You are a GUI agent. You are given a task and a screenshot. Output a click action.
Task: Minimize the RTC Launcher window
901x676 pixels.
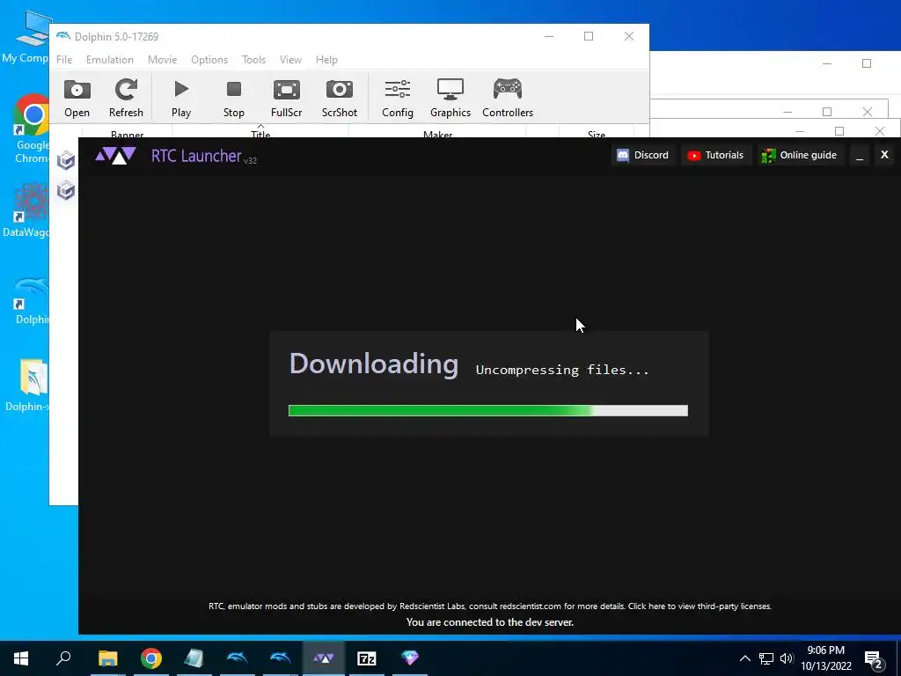coord(859,155)
